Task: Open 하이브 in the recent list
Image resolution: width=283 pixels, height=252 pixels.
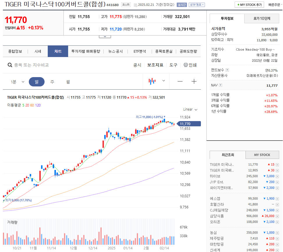Action: click(x=215, y=176)
